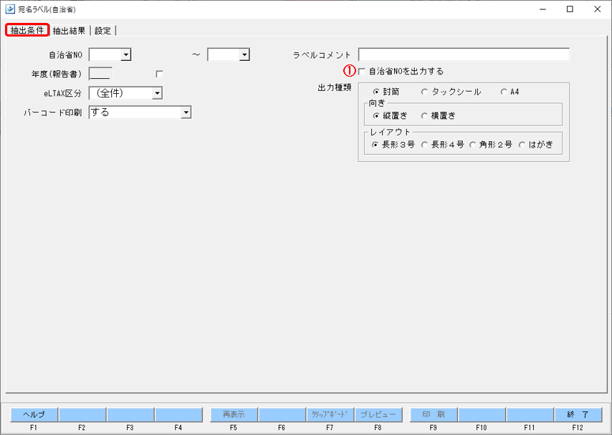
Task: Click the blank F10 function button
Action: [x=482, y=414]
